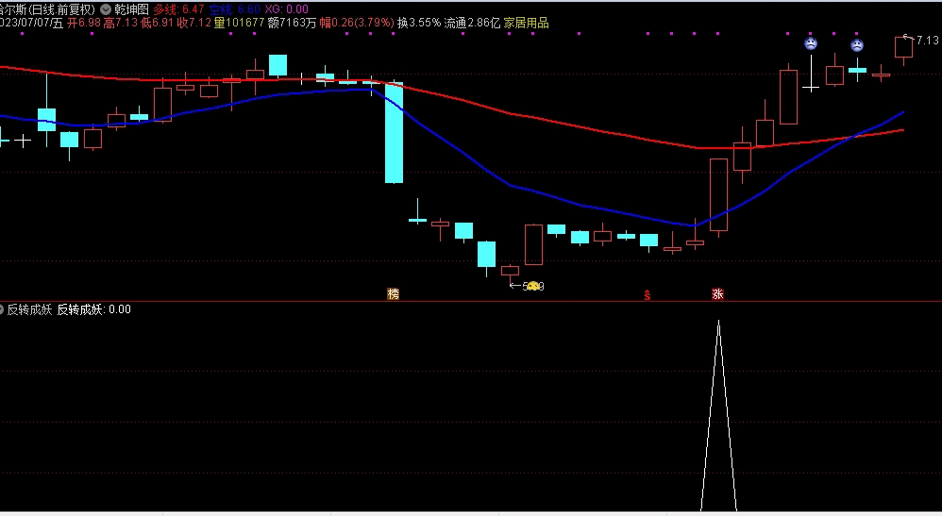The height and width of the screenshot is (516, 942).
Task: Click the 反转成妖: 0.00 value
Action: click(93, 309)
